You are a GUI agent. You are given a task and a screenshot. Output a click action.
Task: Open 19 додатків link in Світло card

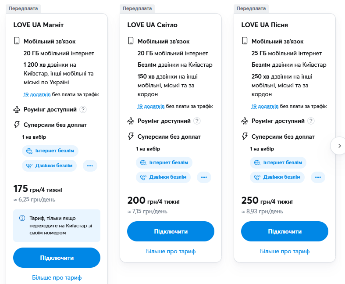(x=151, y=106)
